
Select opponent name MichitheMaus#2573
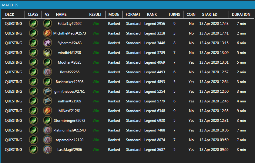tap(70, 33)
